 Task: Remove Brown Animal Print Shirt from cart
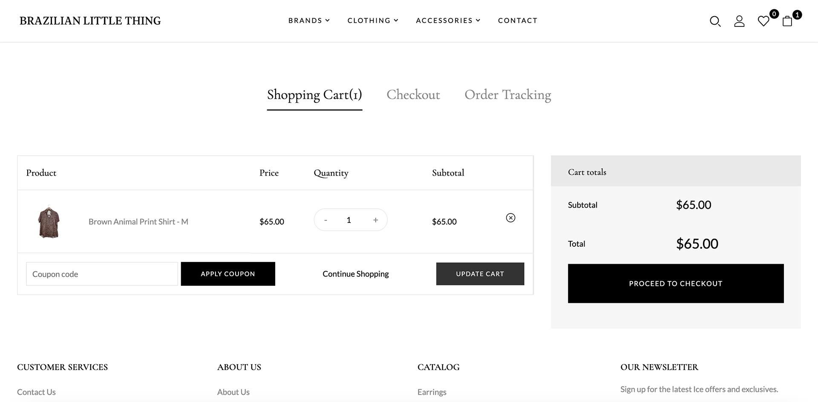click(x=510, y=218)
